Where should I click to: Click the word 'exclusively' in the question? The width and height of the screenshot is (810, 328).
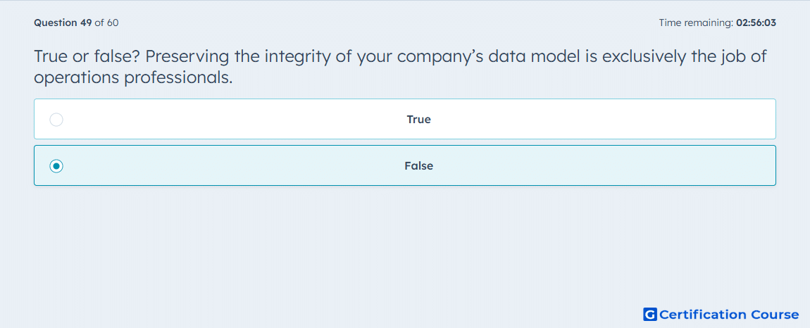point(644,57)
